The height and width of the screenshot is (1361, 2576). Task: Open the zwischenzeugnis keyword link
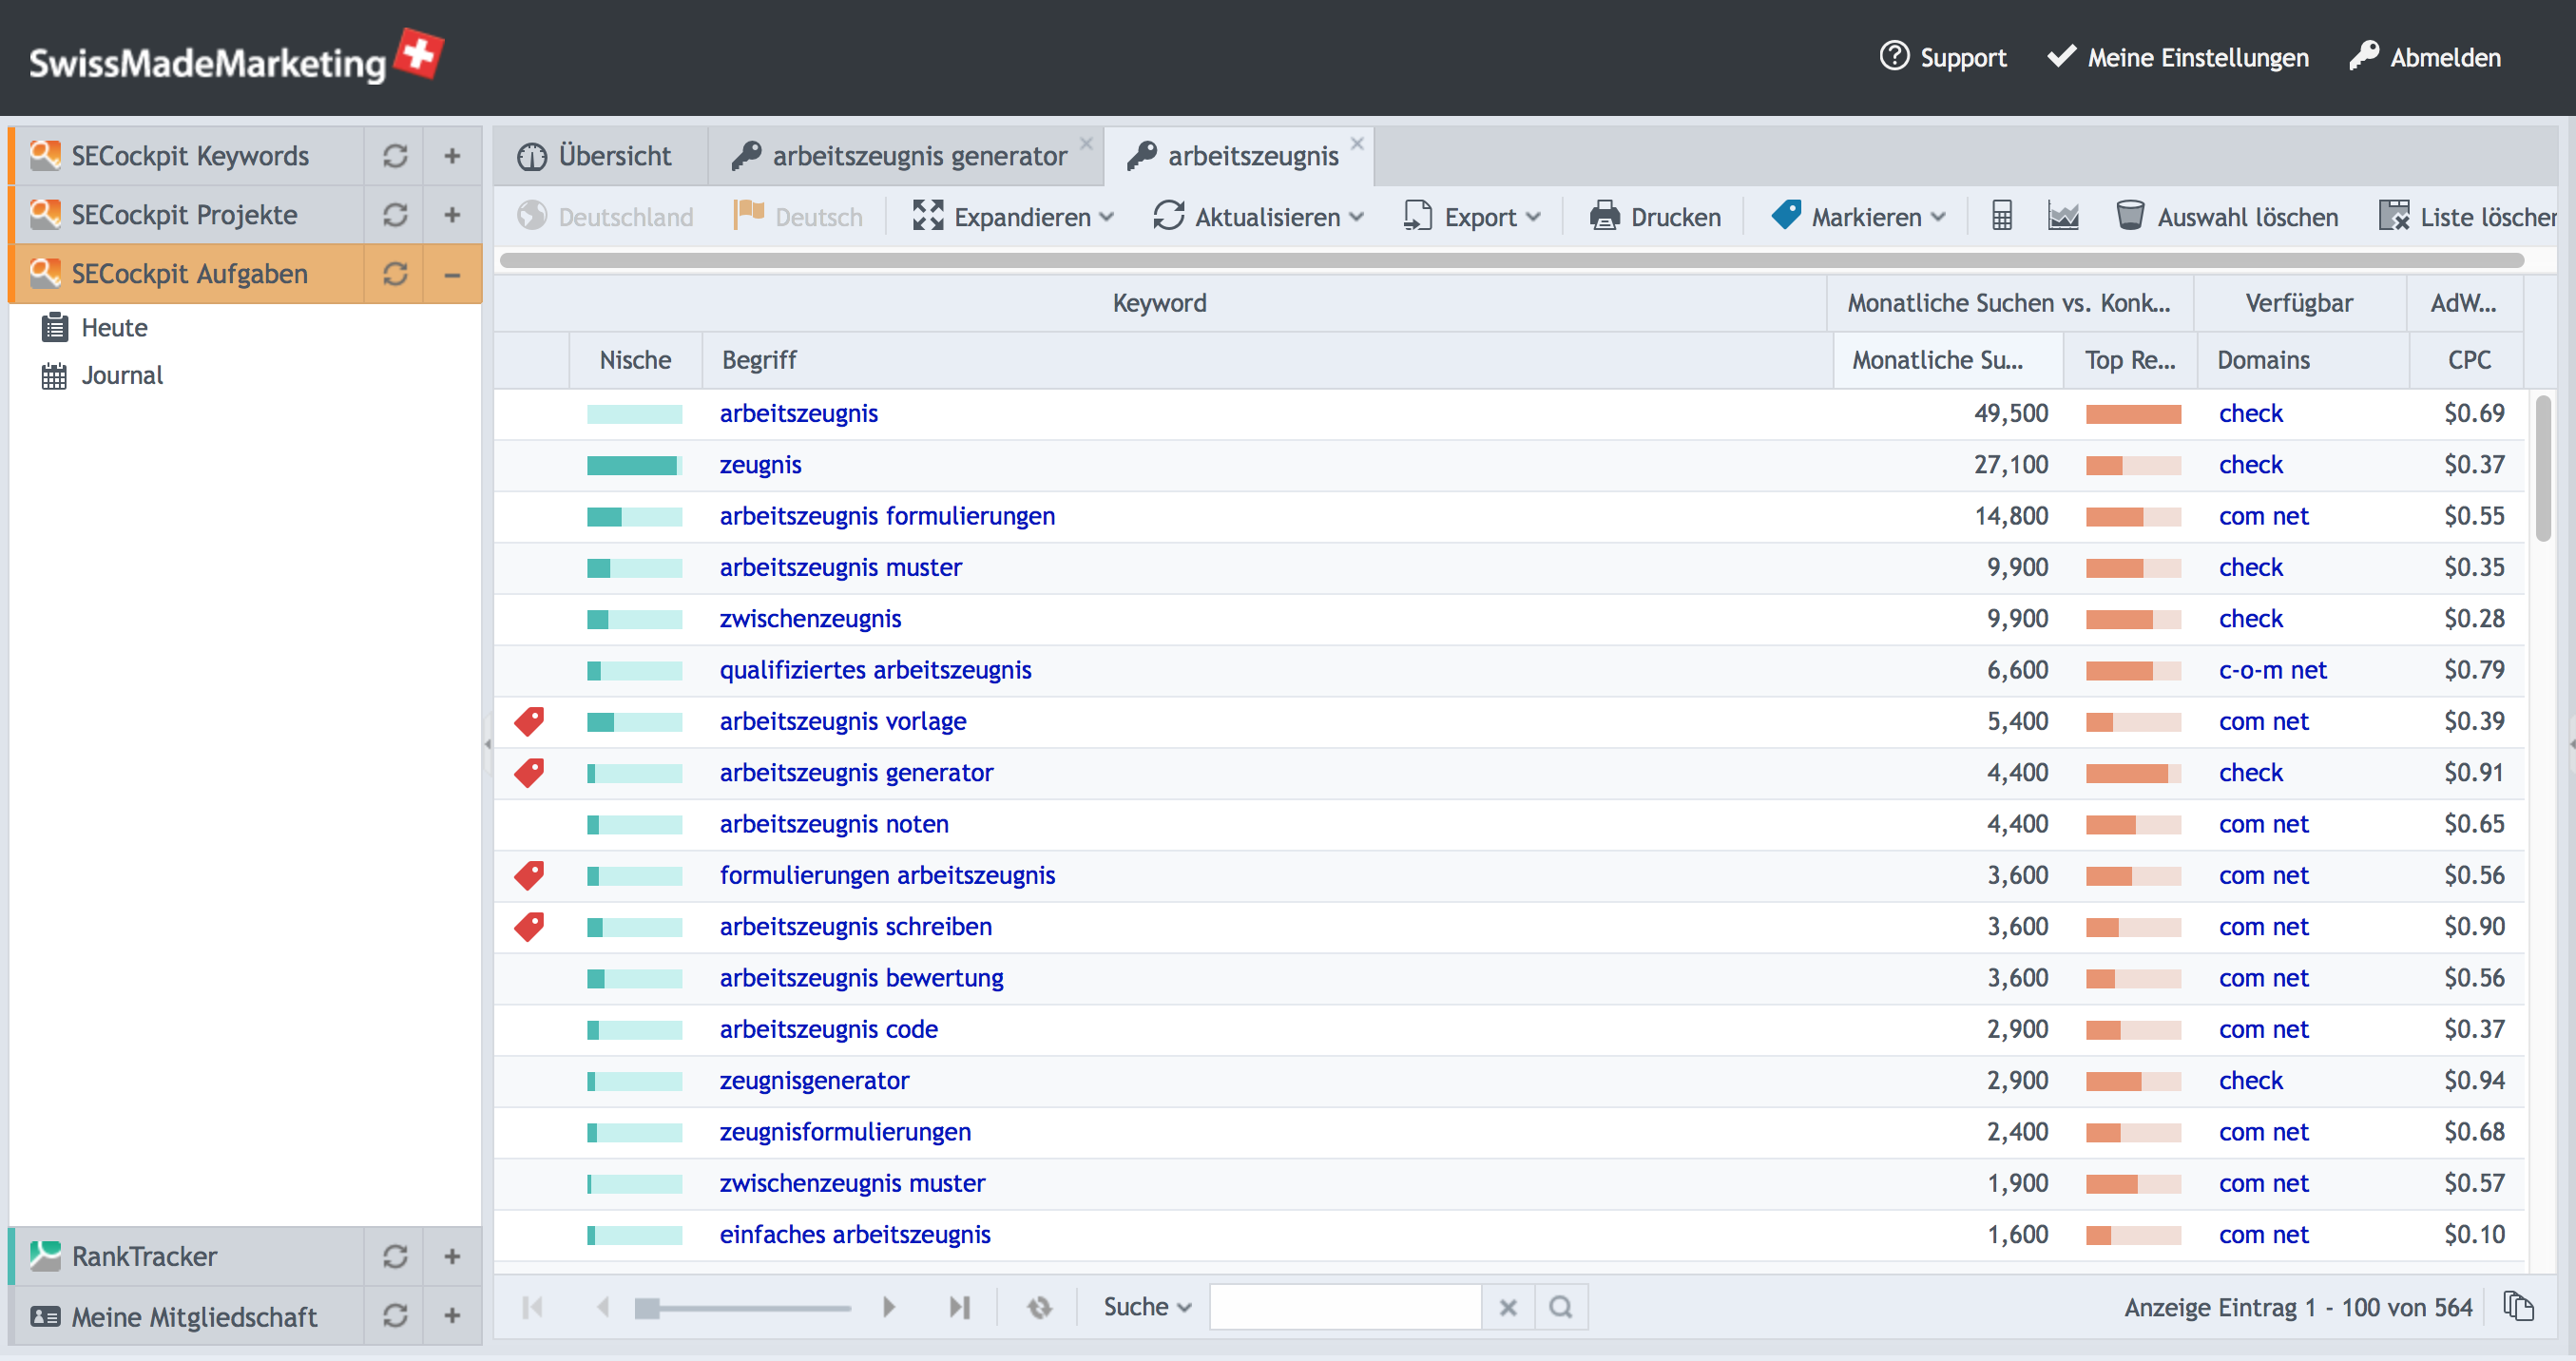coord(810,618)
